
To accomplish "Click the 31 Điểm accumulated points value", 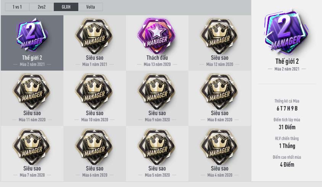I will coord(287,127).
